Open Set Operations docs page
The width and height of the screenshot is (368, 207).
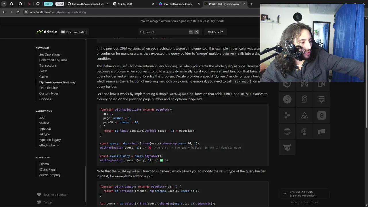pyautogui.click(x=50, y=54)
